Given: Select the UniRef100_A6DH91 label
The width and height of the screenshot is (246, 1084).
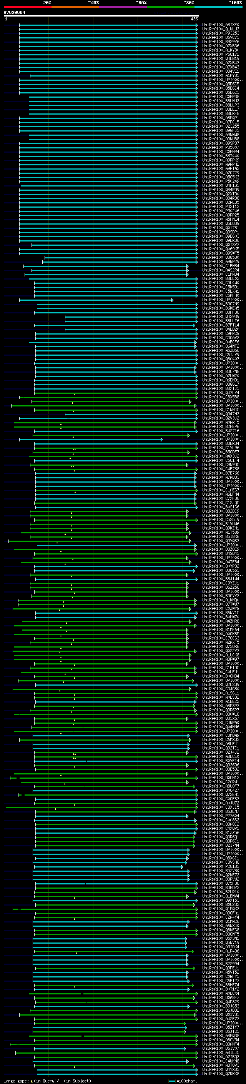Looking at the screenshot, I should (220, 380).
